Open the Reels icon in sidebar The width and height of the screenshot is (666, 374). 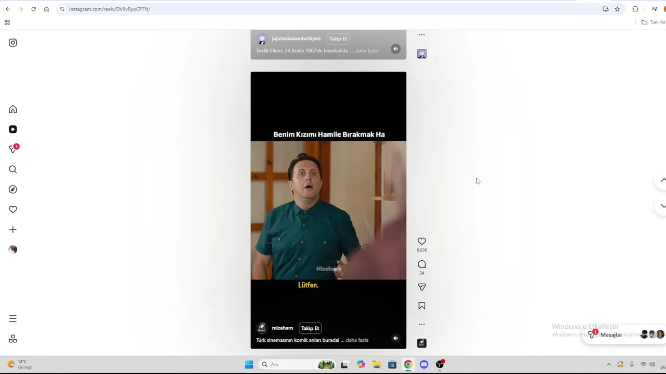[13, 129]
